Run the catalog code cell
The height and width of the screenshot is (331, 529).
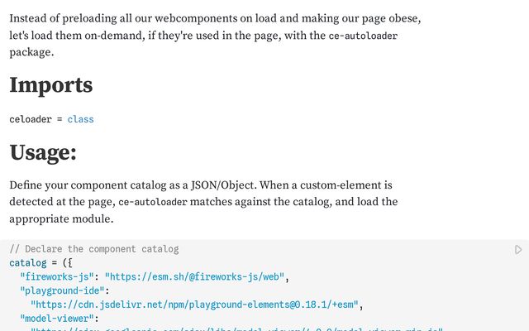click(518, 249)
